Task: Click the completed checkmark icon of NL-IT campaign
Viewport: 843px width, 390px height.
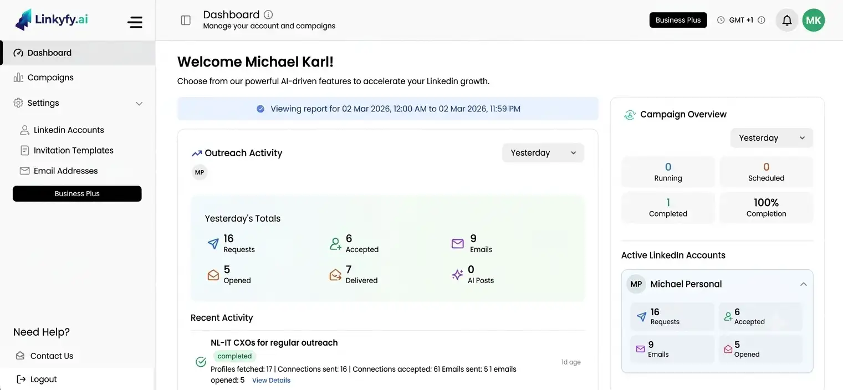Action: pos(201,362)
